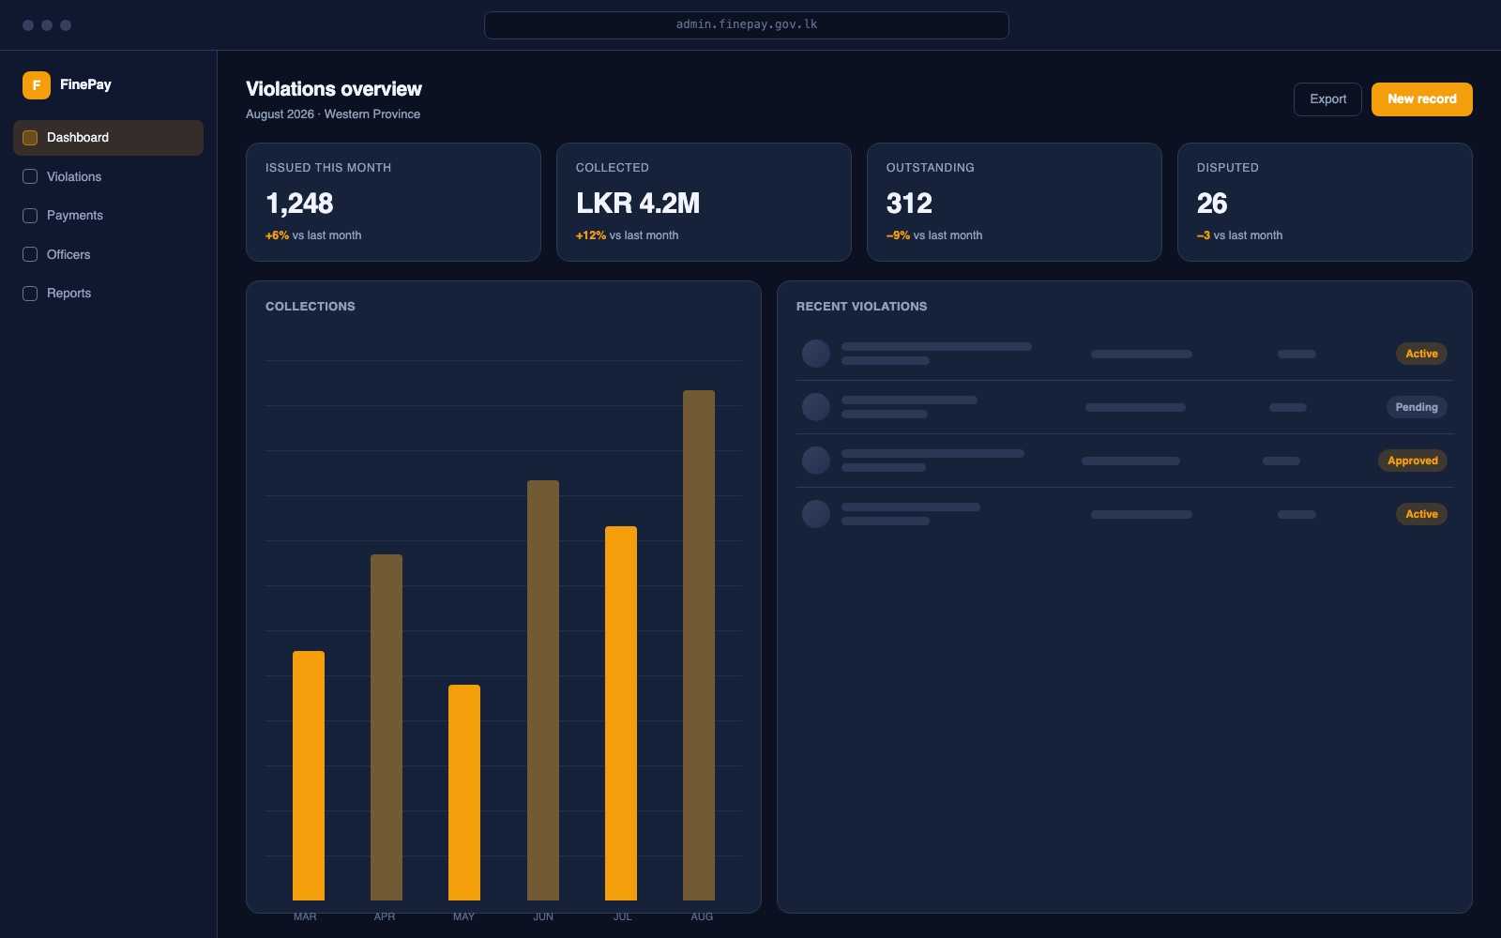Click the admin.finepay.gov.lk address bar
The height and width of the screenshot is (938, 1501).
tap(747, 25)
